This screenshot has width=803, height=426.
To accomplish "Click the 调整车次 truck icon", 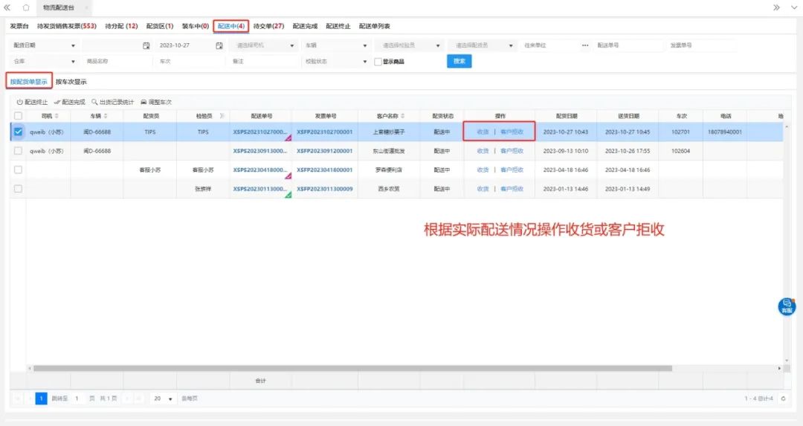I will 143,102.
